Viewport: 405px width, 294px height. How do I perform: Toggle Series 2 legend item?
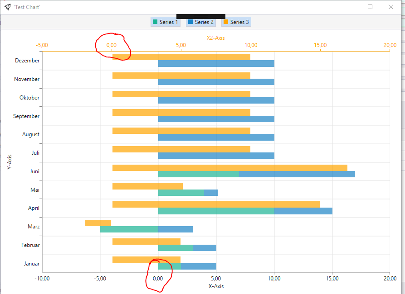pos(201,22)
